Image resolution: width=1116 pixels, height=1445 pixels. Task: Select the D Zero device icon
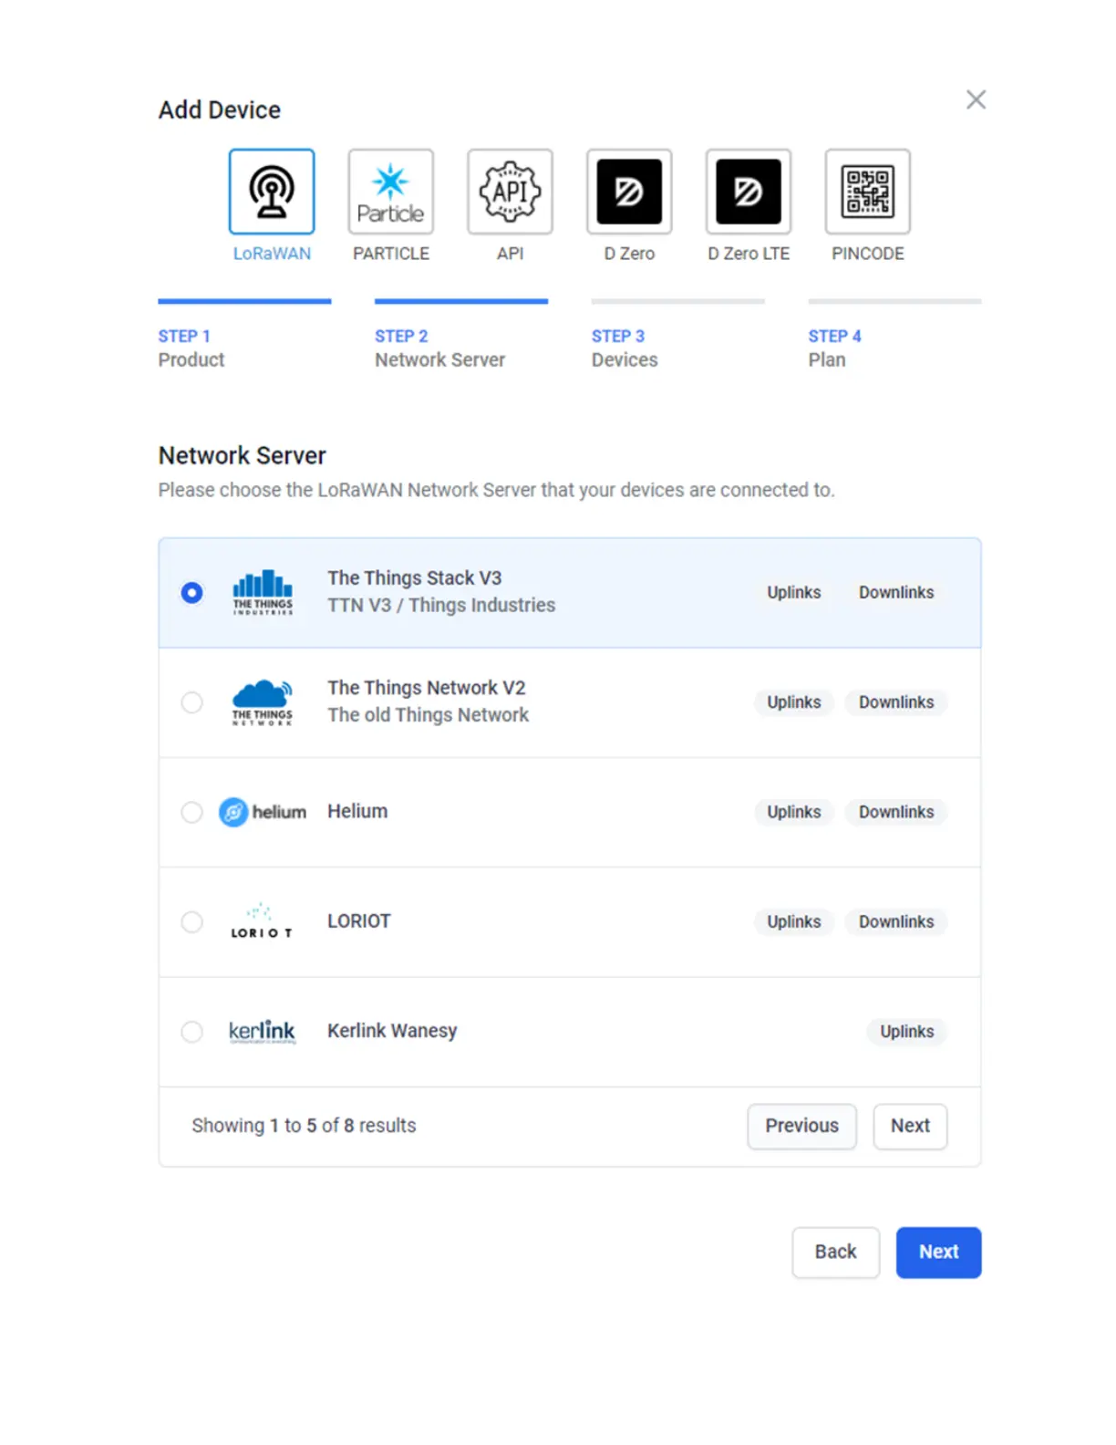tap(629, 192)
